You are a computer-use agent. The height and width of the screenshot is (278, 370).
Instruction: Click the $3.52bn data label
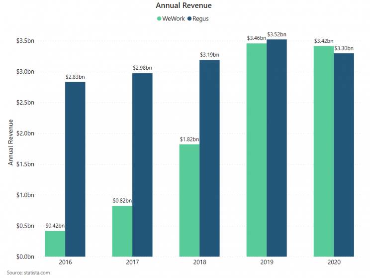277,34
